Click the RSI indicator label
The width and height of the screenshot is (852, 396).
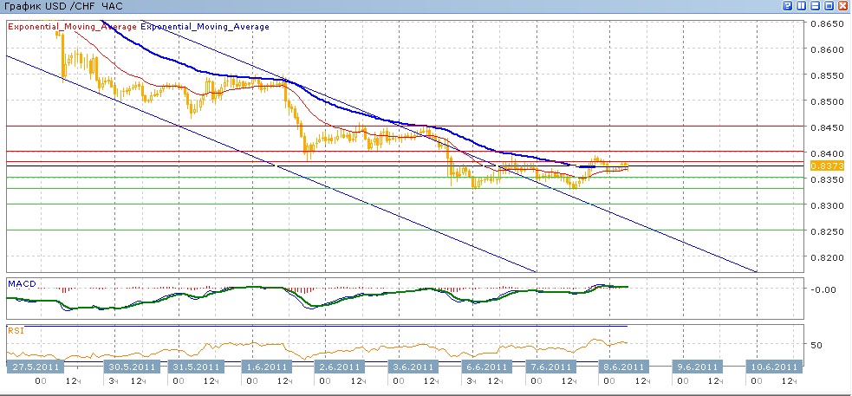point(16,330)
